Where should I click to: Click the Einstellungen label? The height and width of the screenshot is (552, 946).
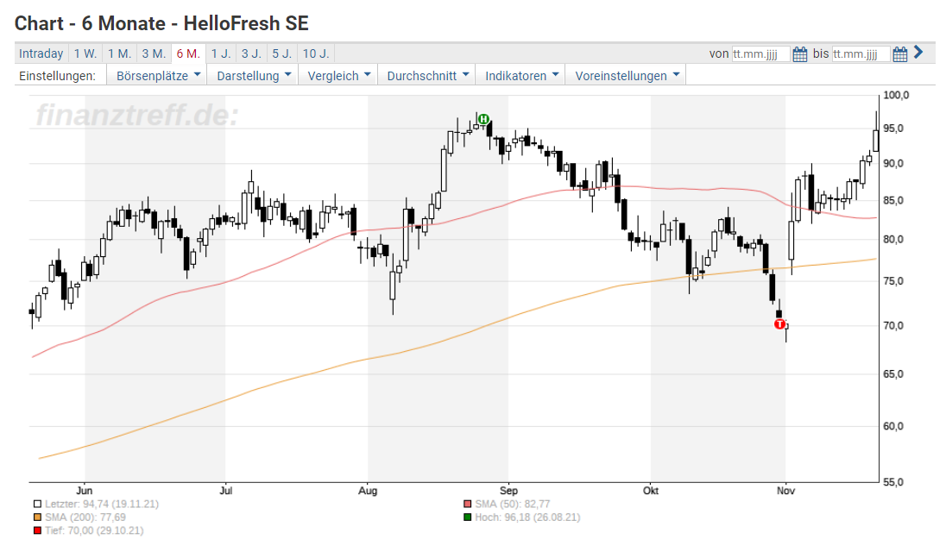[57, 76]
